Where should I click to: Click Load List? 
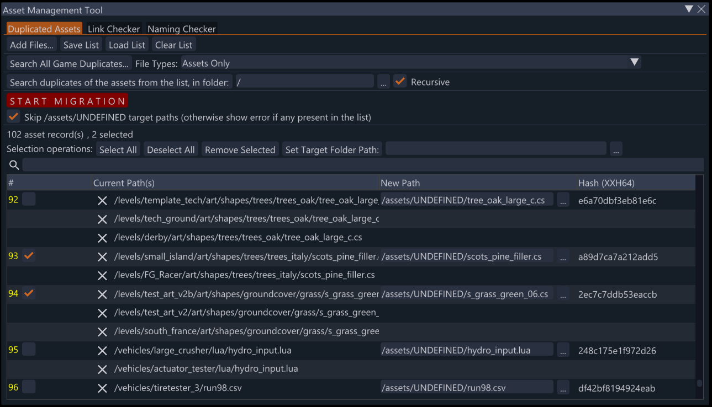pos(127,45)
